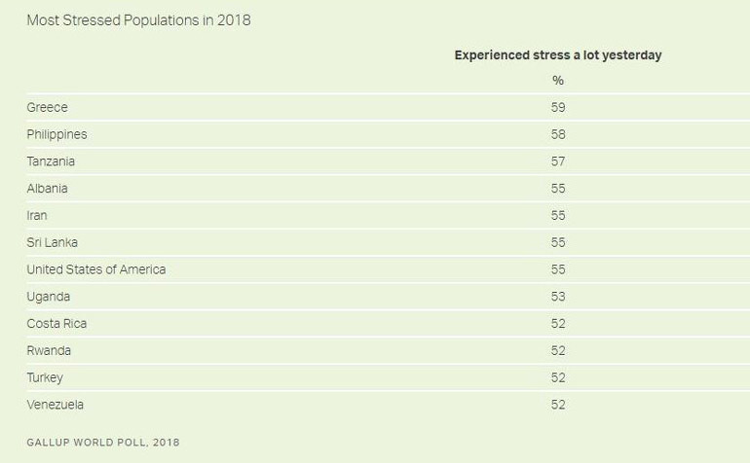Select the Philippines row label
Image resolution: width=750 pixels, height=463 pixels.
(x=56, y=134)
